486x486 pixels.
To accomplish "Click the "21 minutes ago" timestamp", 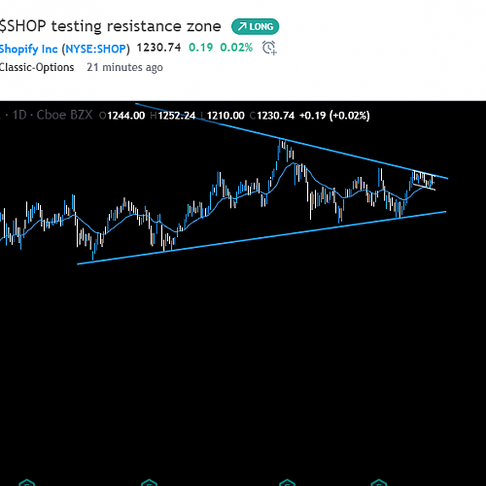I will coord(124,67).
